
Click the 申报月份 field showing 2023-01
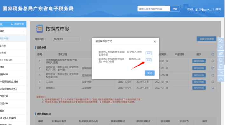[65, 39]
